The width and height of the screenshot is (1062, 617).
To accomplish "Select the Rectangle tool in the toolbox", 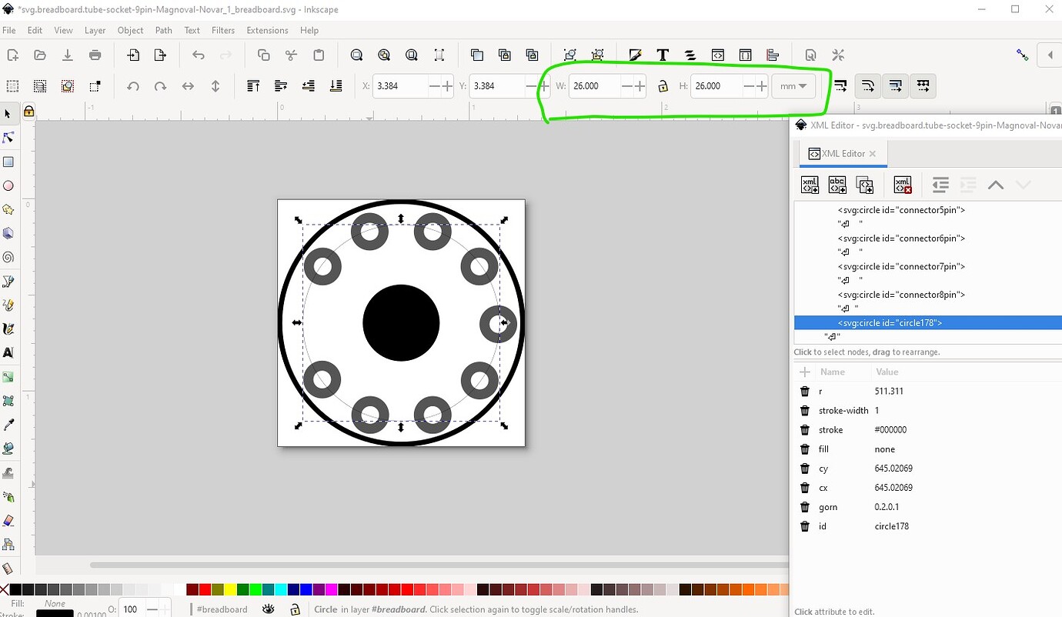I will [x=9, y=162].
